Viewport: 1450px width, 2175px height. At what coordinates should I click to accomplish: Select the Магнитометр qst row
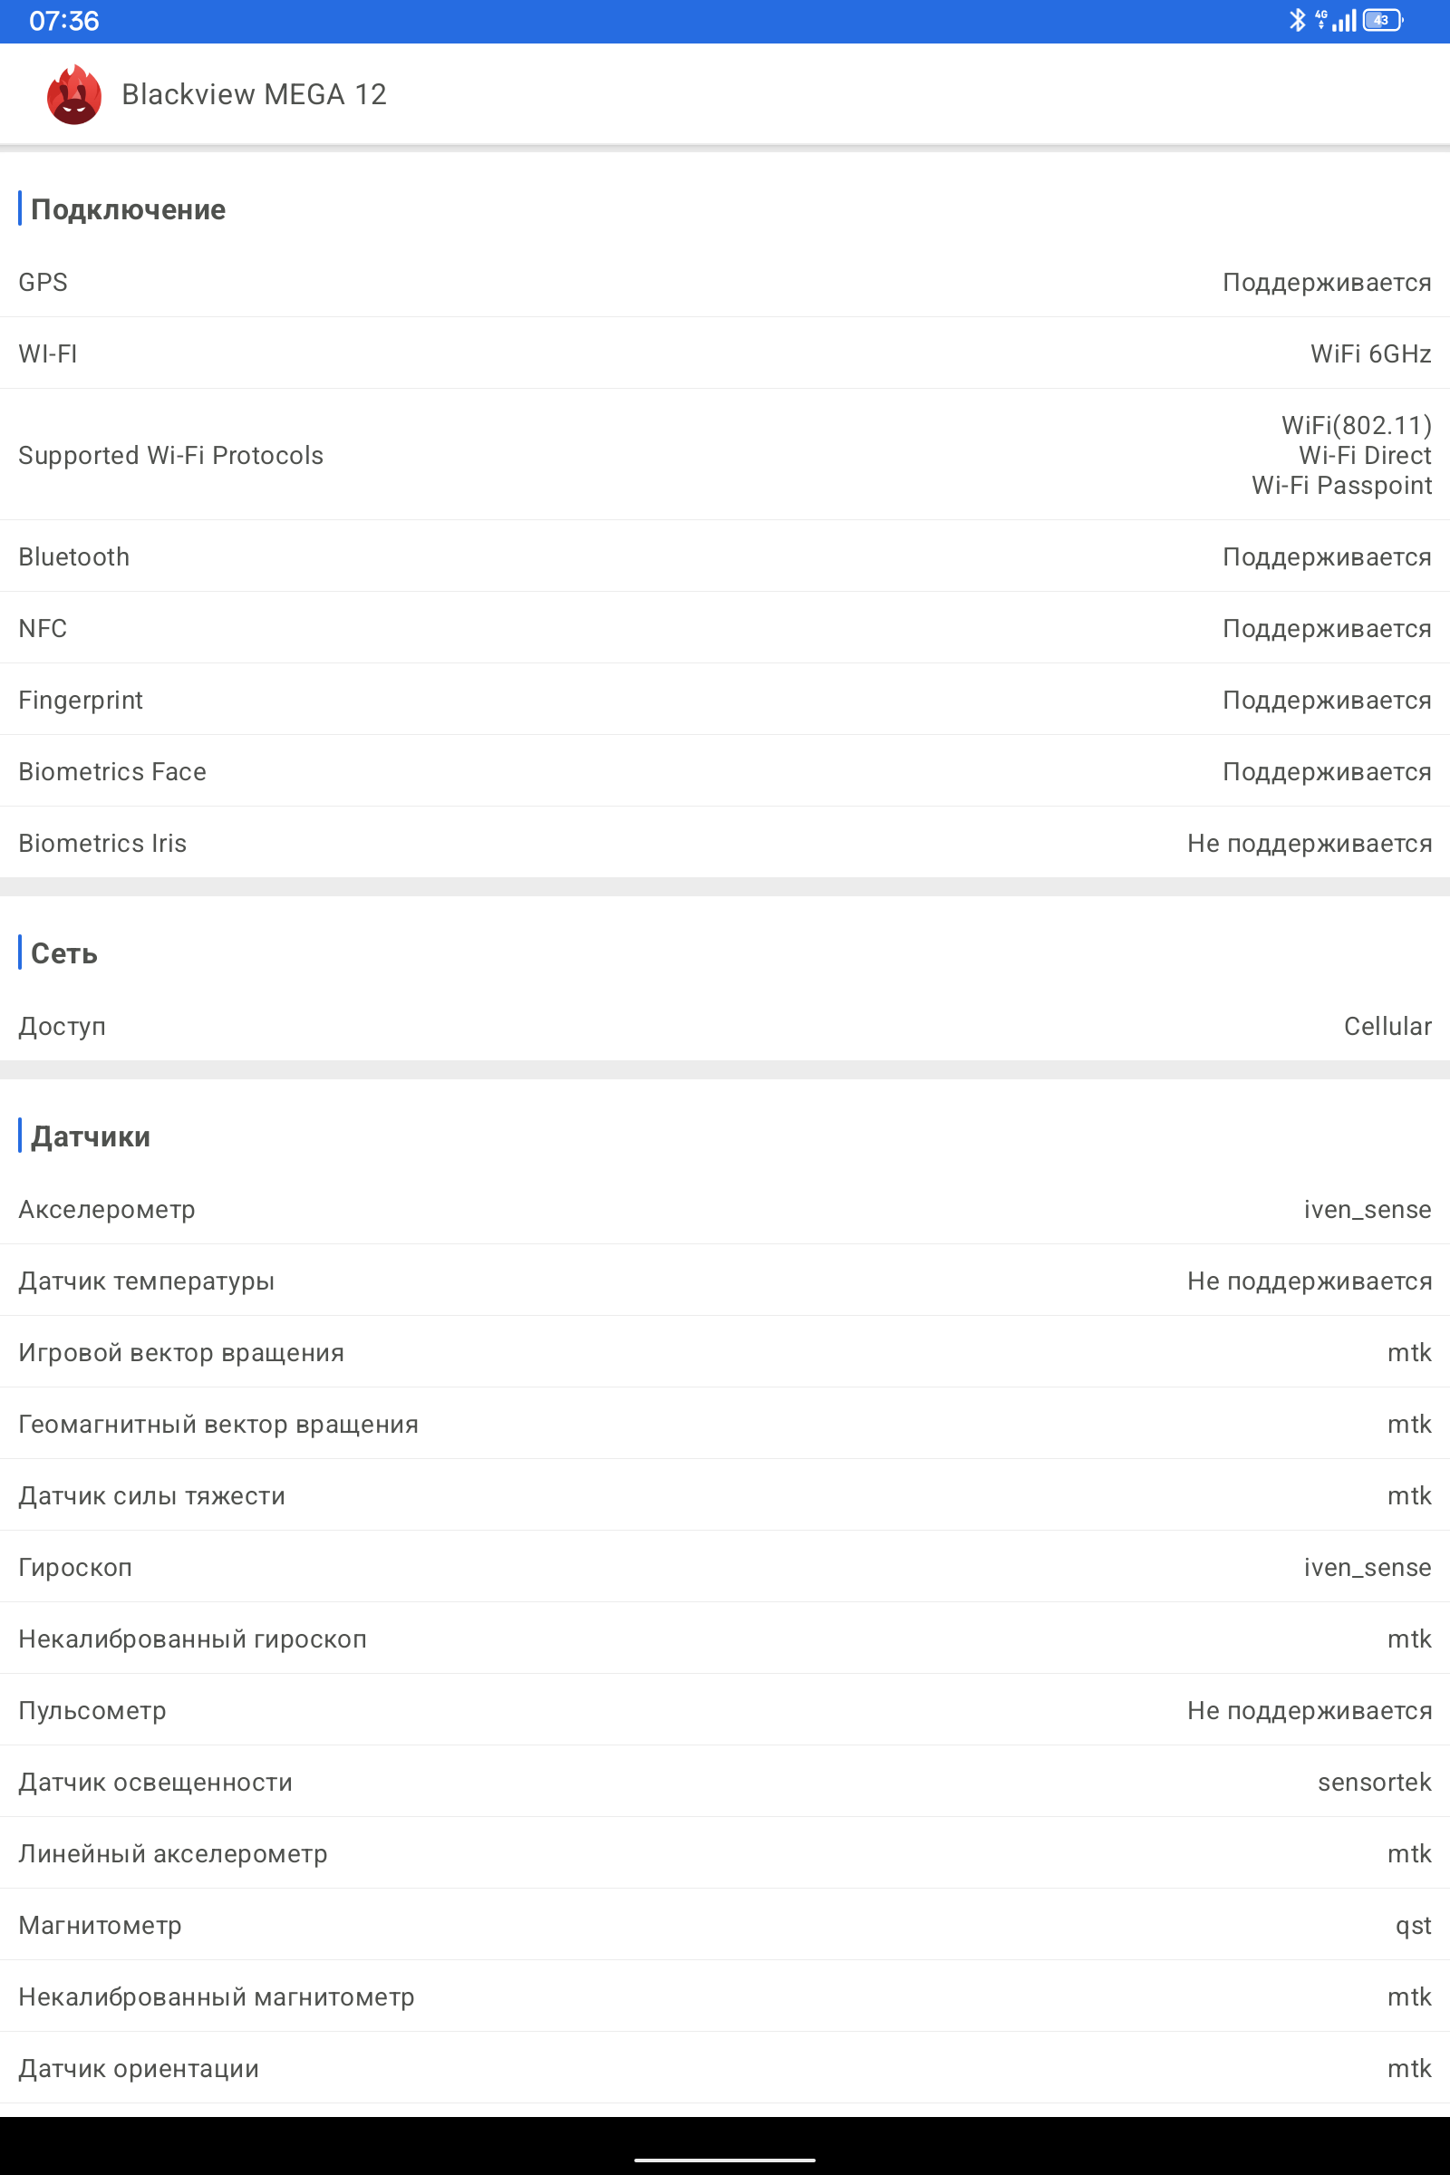(725, 1924)
